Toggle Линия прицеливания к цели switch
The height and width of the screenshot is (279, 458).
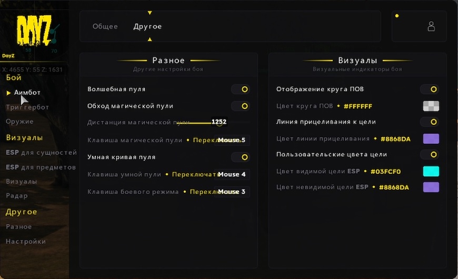430,122
